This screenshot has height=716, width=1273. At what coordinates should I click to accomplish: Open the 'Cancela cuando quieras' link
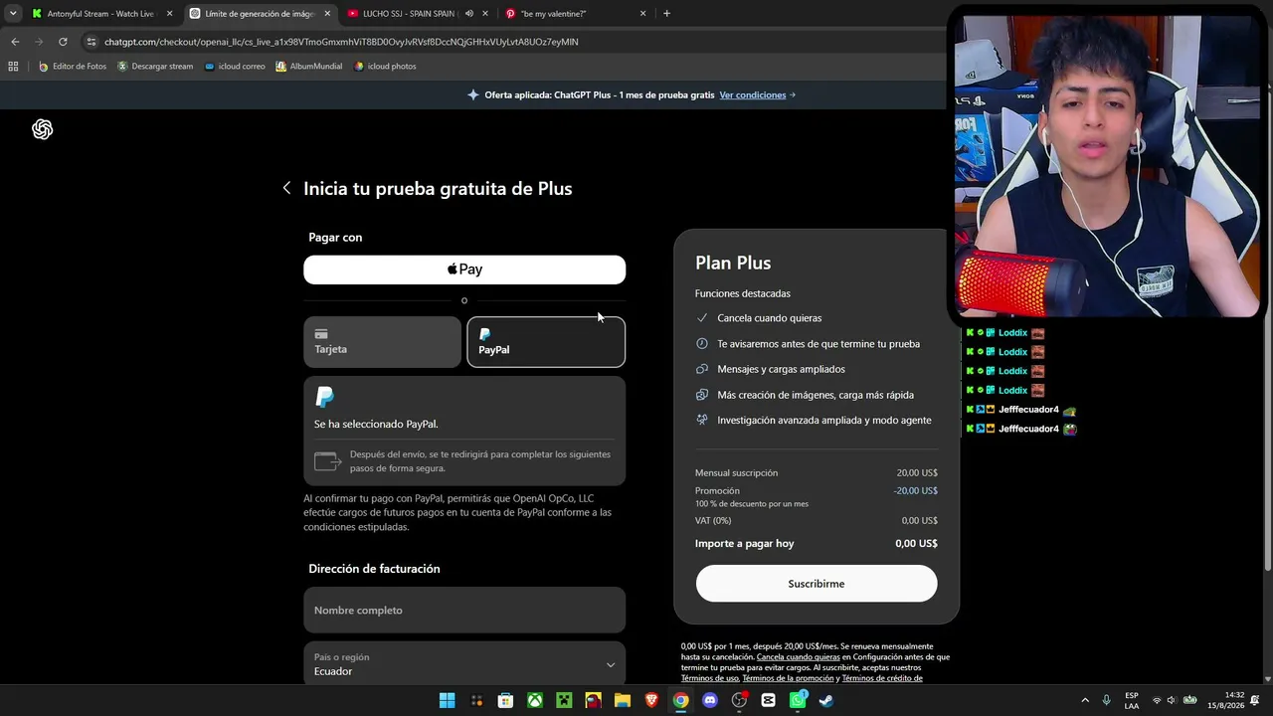click(799, 657)
